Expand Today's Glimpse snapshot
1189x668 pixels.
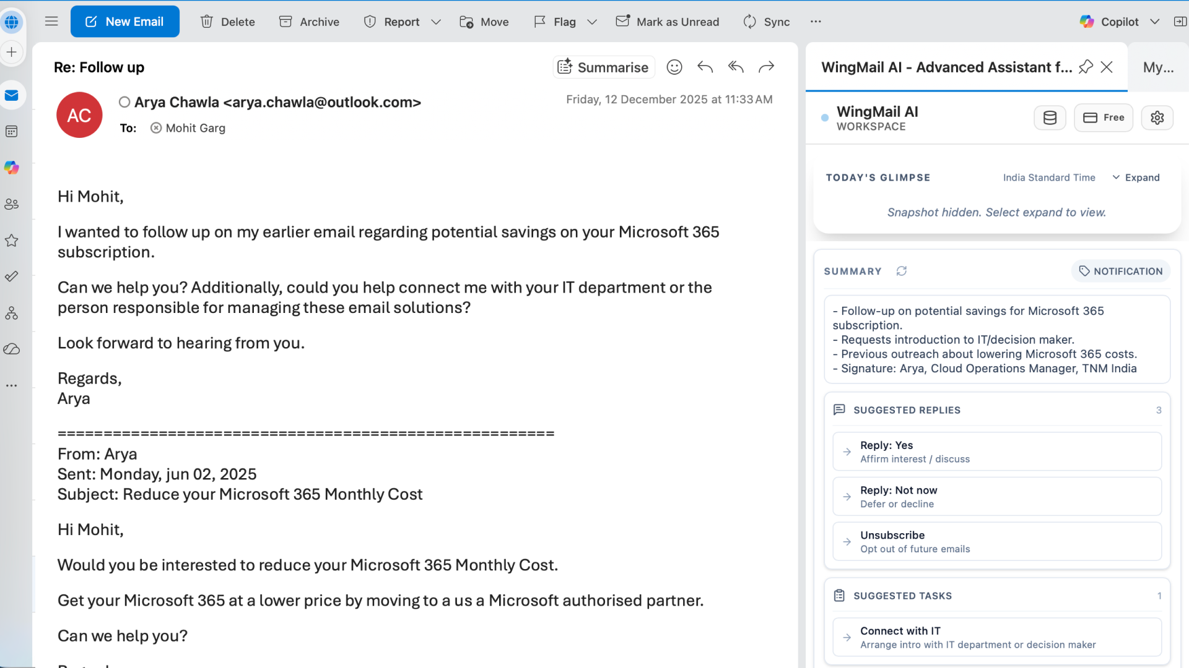[x=1136, y=178]
